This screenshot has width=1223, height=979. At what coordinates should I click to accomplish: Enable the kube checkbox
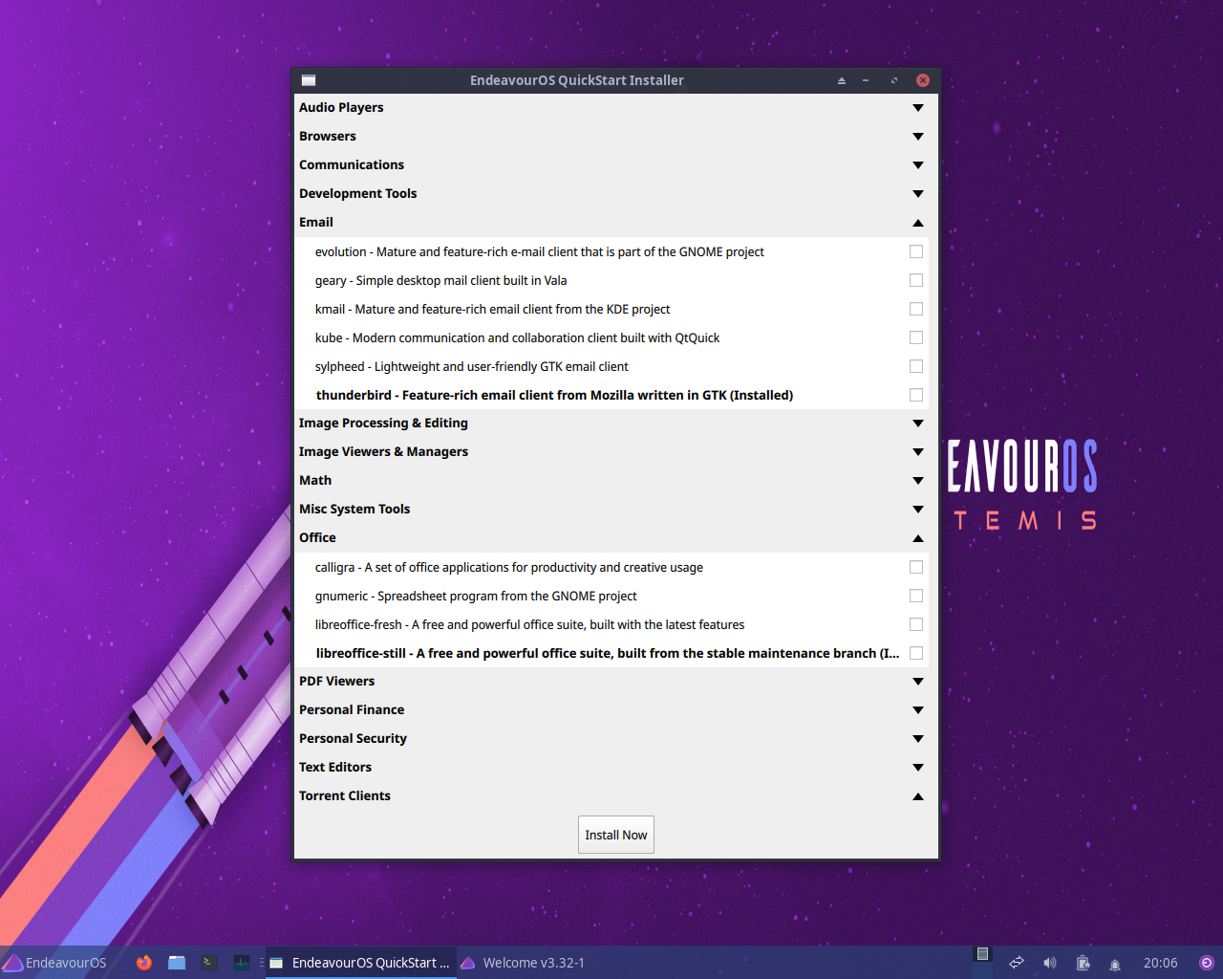click(916, 337)
